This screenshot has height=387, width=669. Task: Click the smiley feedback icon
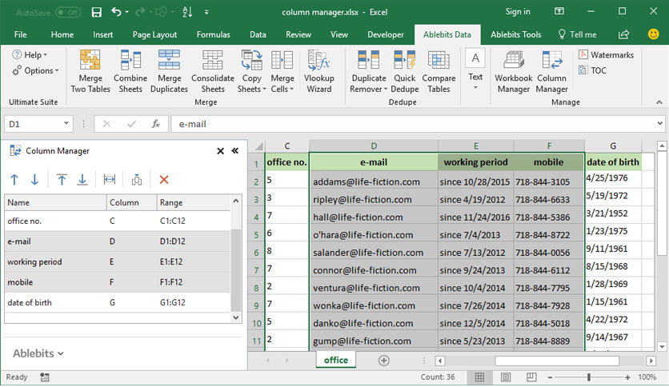pyautogui.click(x=653, y=34)
